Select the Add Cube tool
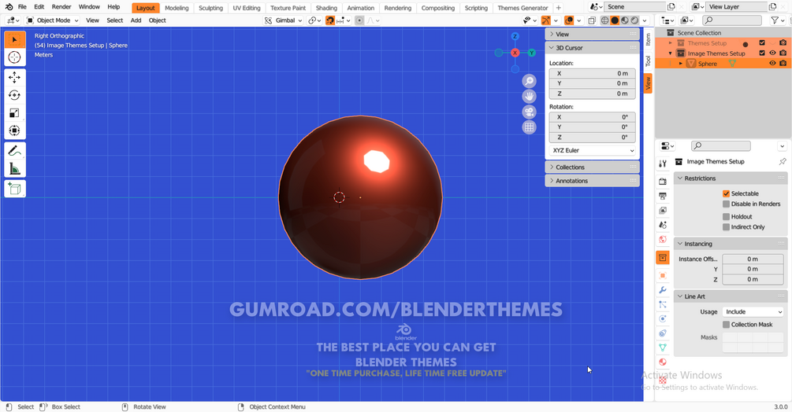Viewport: 792px width, 412px height. pos(15,189)
